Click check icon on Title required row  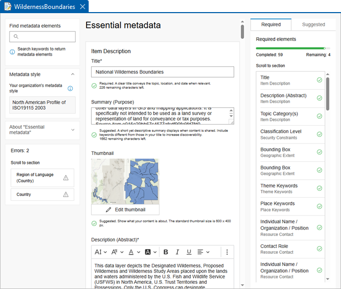(319, 80)
